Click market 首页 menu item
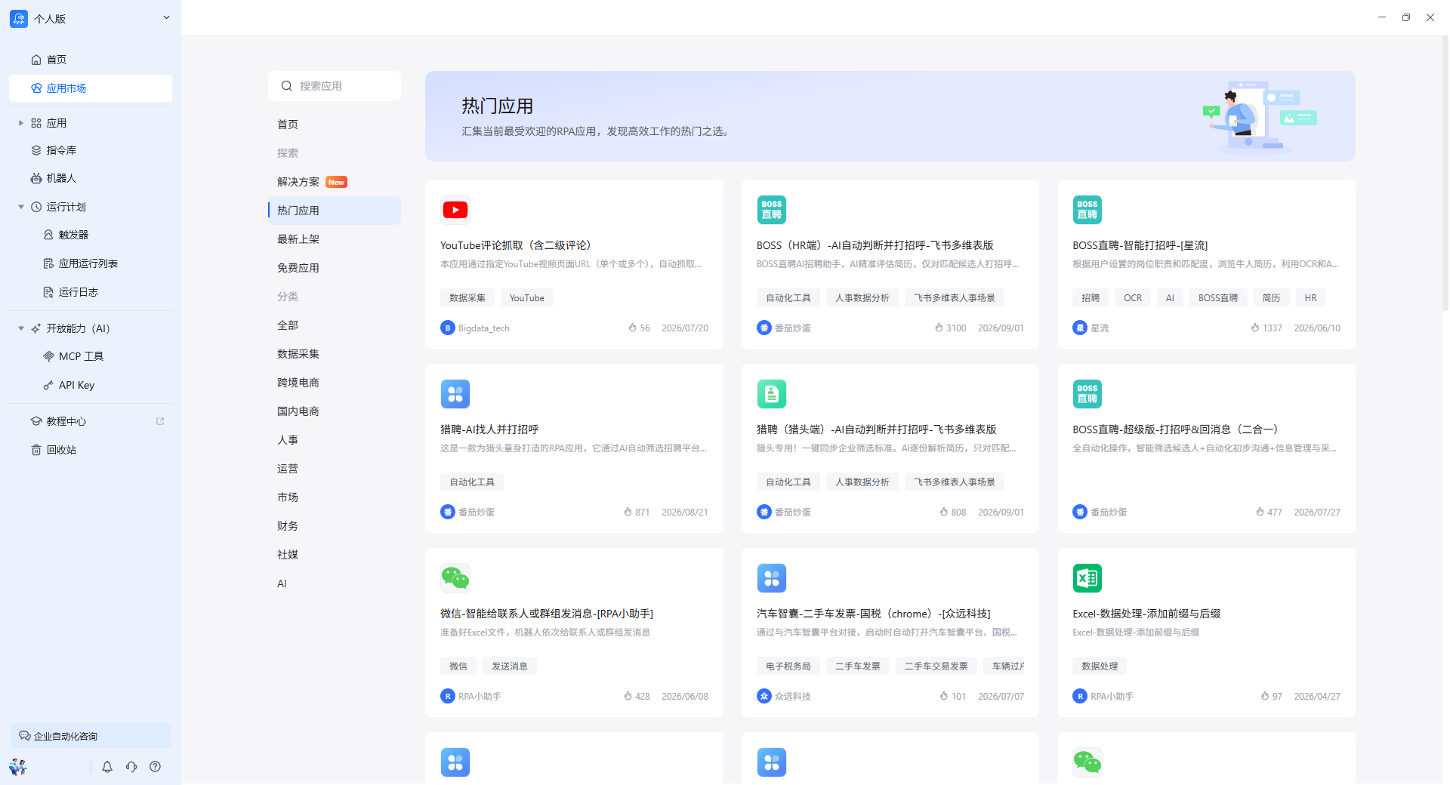 coord(335,125)
